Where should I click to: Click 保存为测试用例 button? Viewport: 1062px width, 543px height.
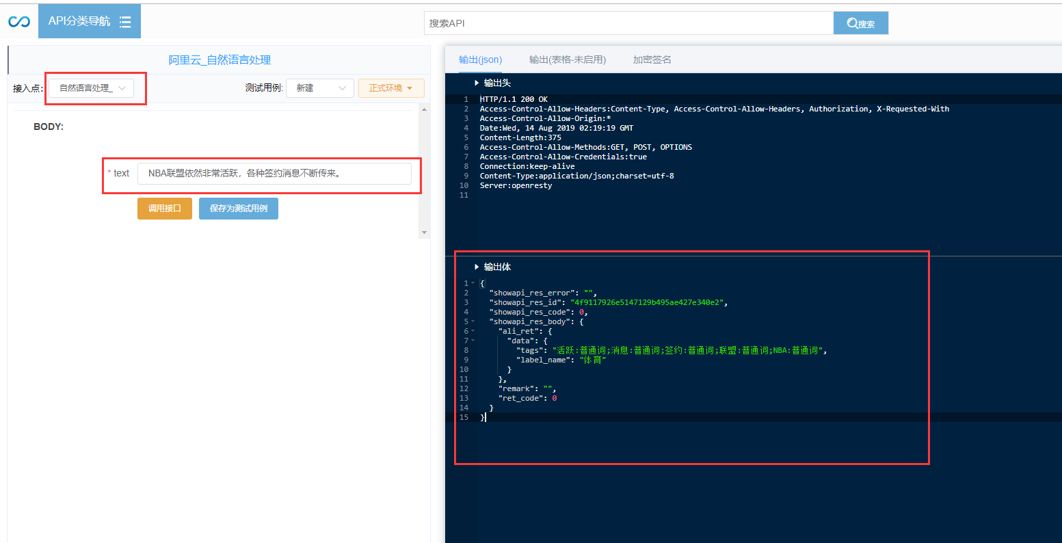239,209
